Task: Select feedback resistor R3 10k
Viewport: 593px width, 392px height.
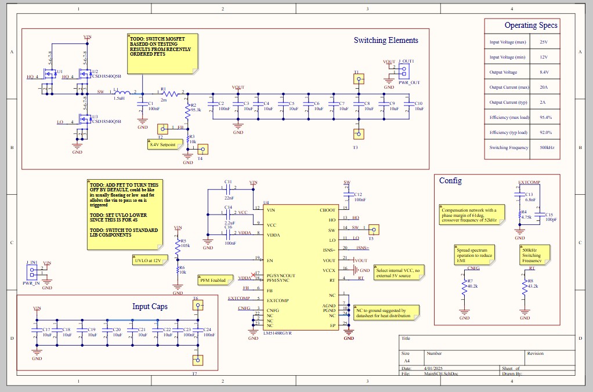Action: (187, 140)
